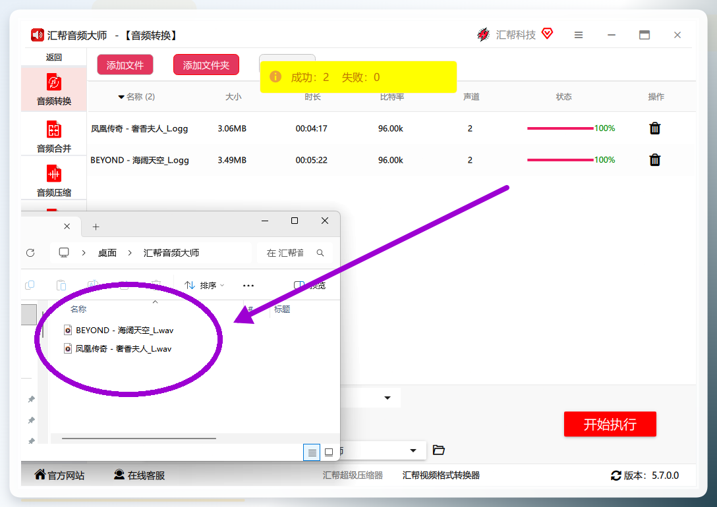Click the This PC monitor icon in breadcrumb
Screen dimensions: 717x507
[64, 253]
